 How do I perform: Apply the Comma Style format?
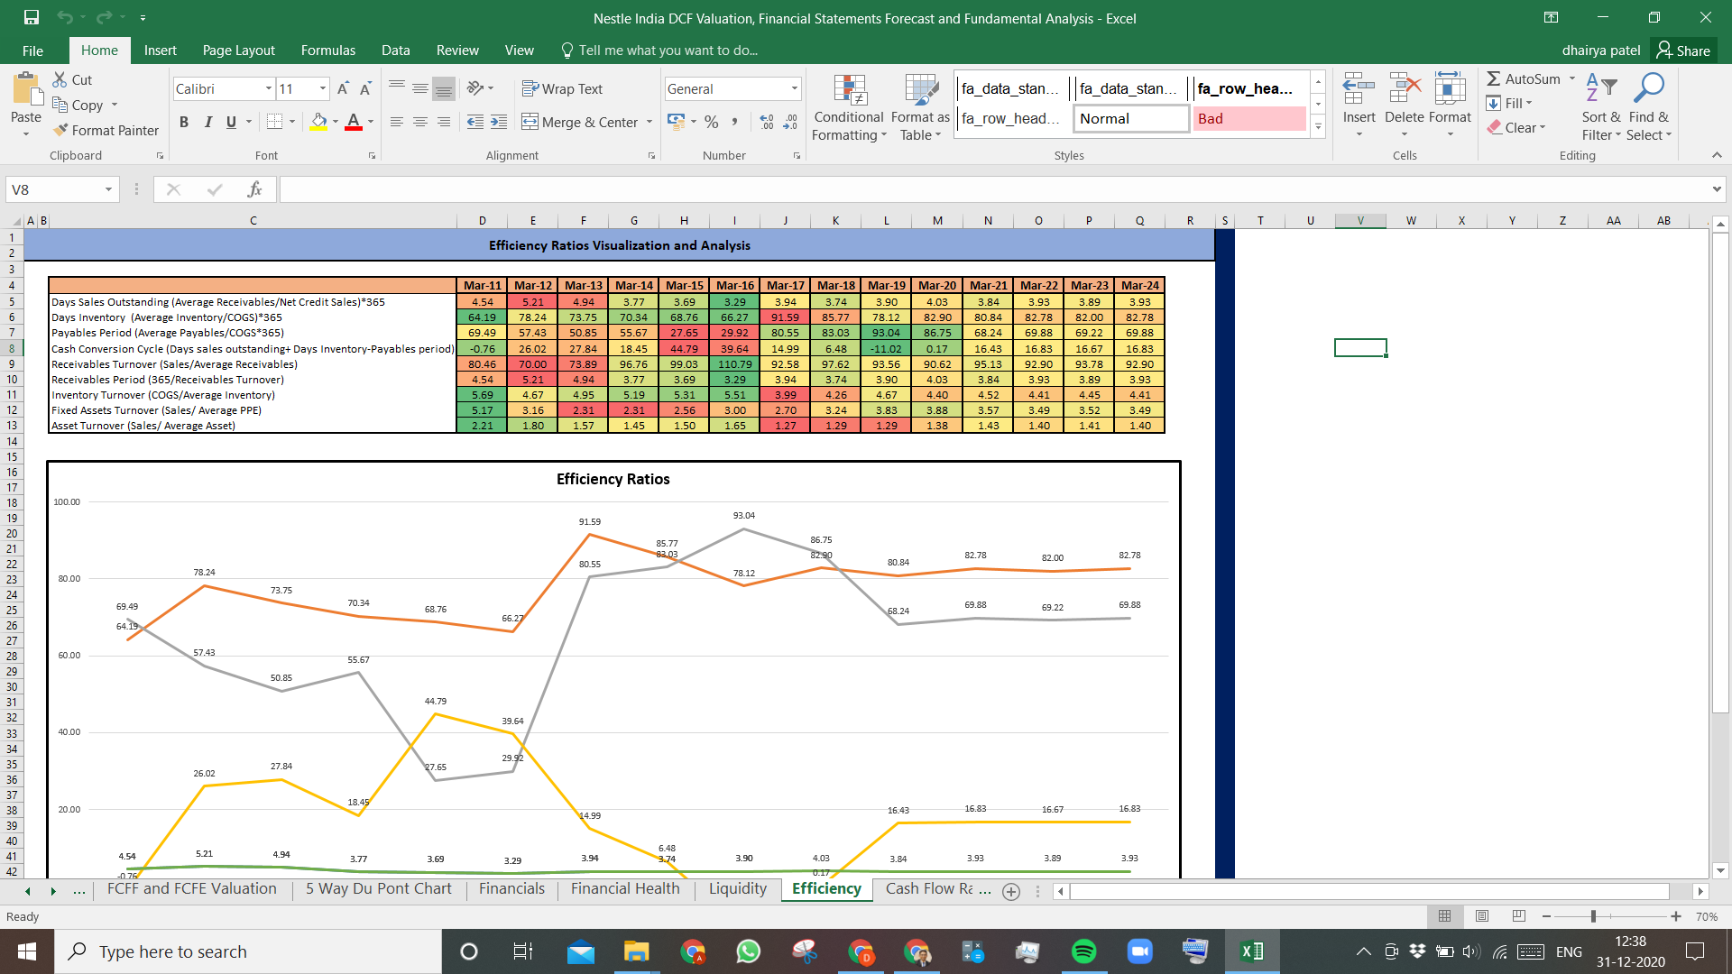coord(735,122)
